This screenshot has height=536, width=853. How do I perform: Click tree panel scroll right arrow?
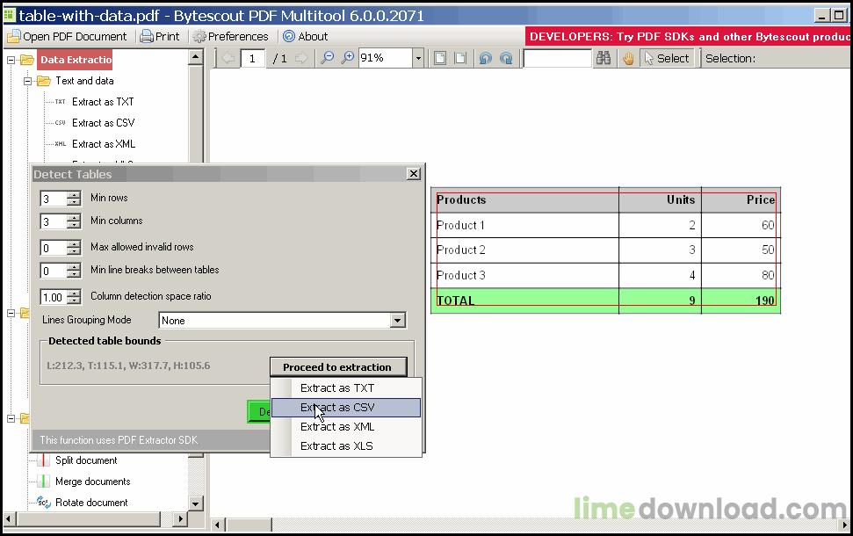[181, 519]
